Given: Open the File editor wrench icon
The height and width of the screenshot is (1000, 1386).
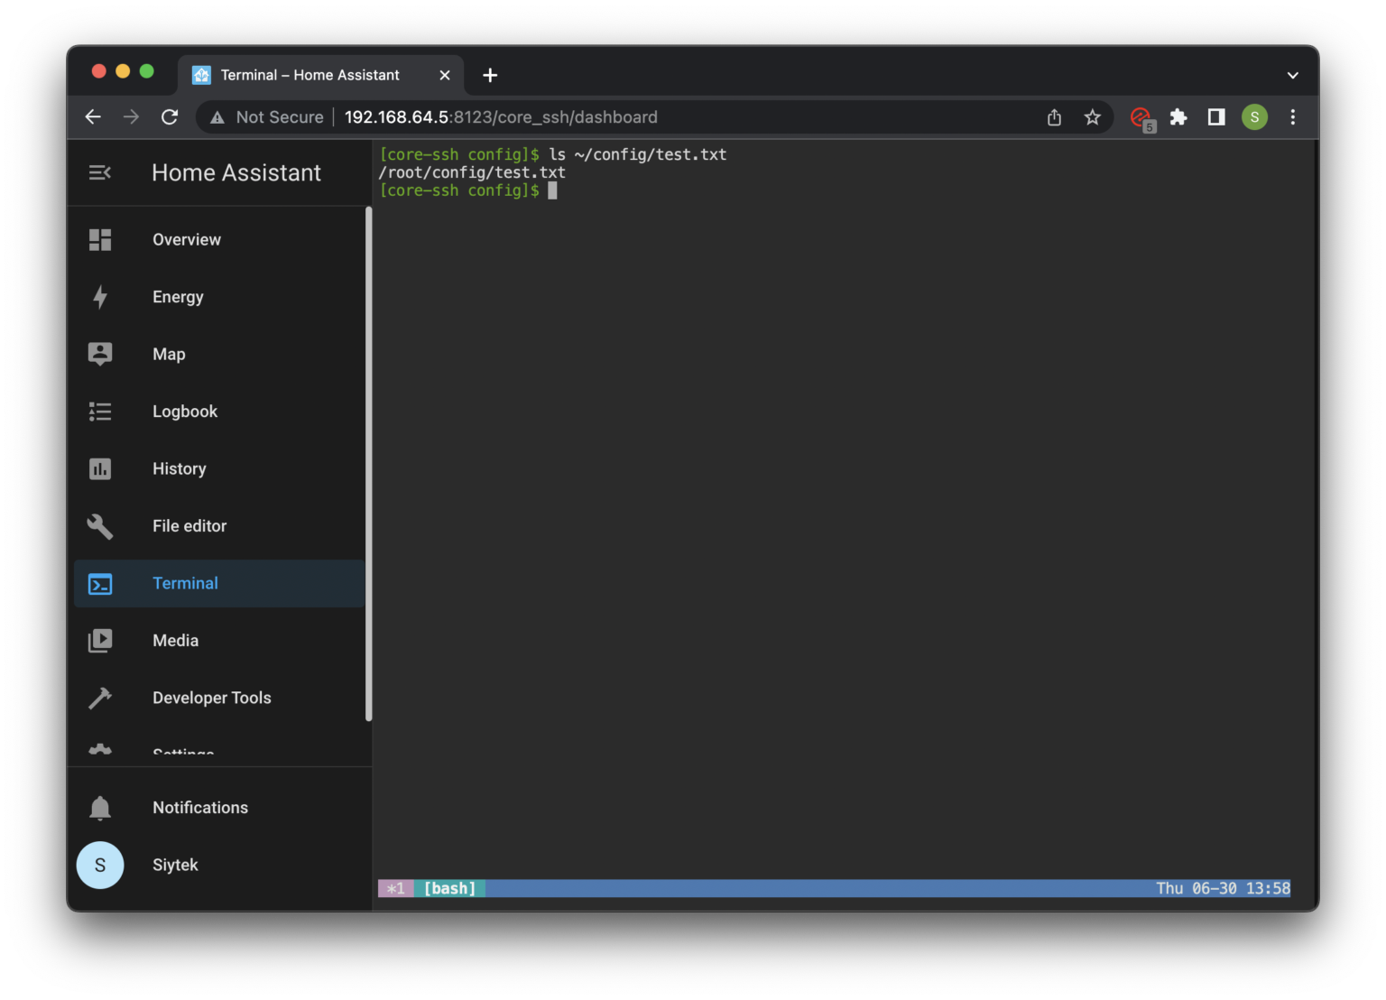Looking at the screenshot, I should coord(99,526).
